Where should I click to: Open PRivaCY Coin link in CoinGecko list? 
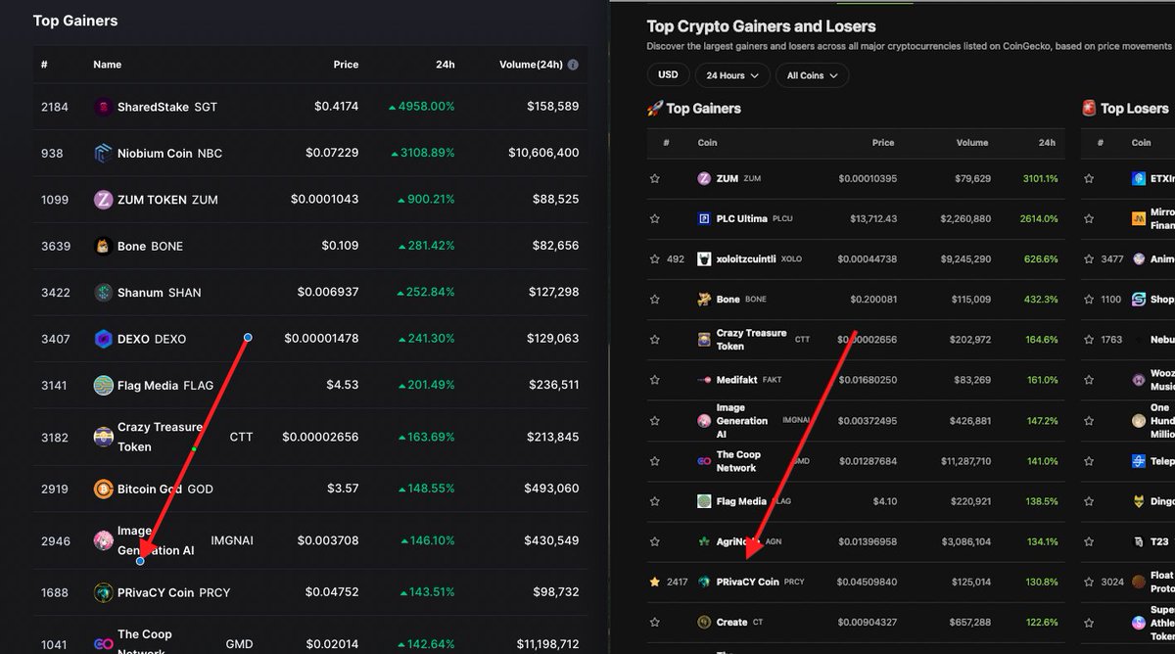pos(748,582)
